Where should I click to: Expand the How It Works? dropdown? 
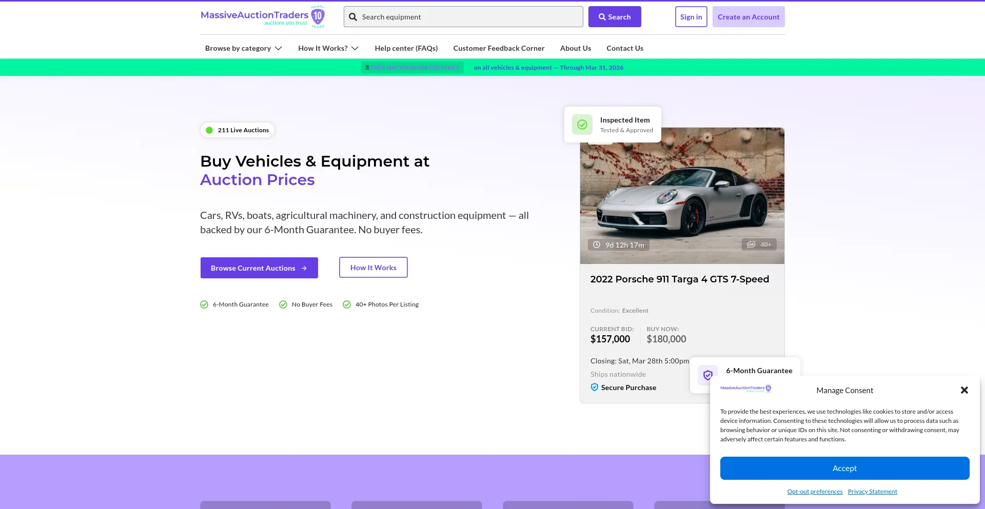(x=328, y=48)
